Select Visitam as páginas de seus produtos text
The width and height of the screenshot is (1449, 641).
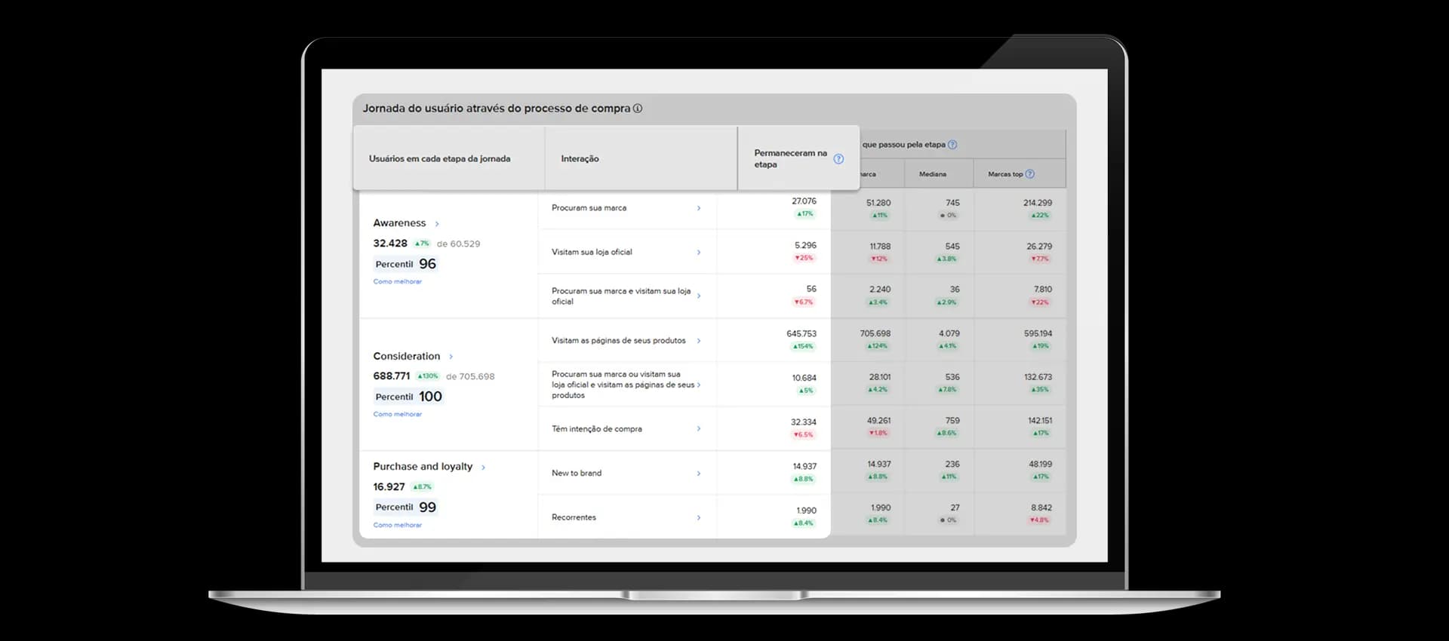click(x=619, y=341)
